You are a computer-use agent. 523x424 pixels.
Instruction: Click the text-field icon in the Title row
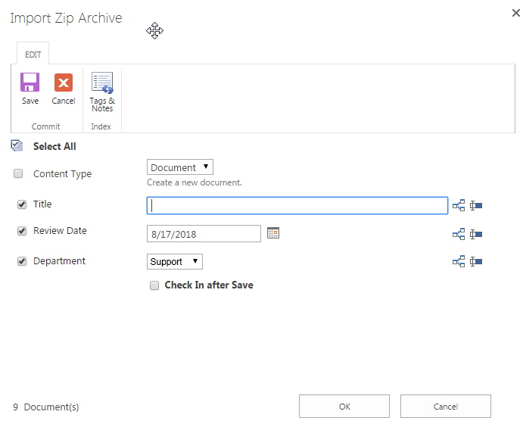(476, 205)
